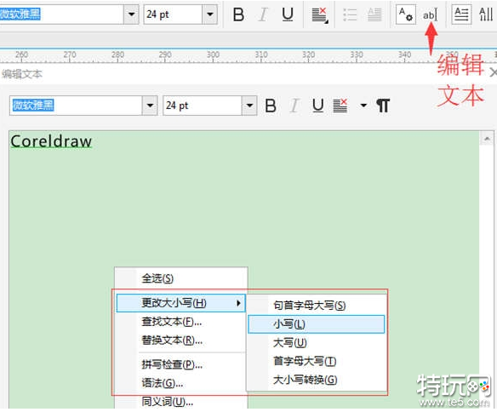Choose 拼写检查(P)... menu entry
The image size is (497, 412).
click(x=180, y=365)
